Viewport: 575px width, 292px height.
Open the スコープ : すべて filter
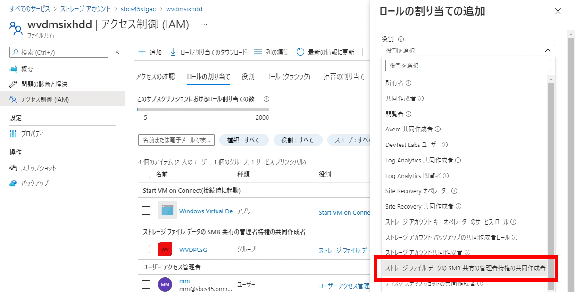349,140
